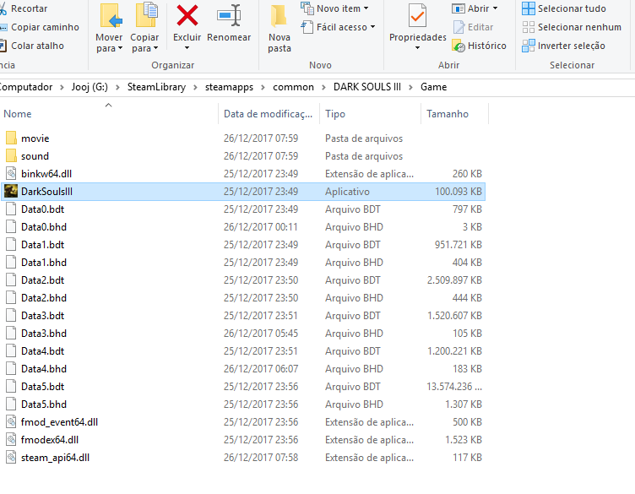Click the Aplicativo type cell
The width and height of the screenshot is (635, 494).
347,192
